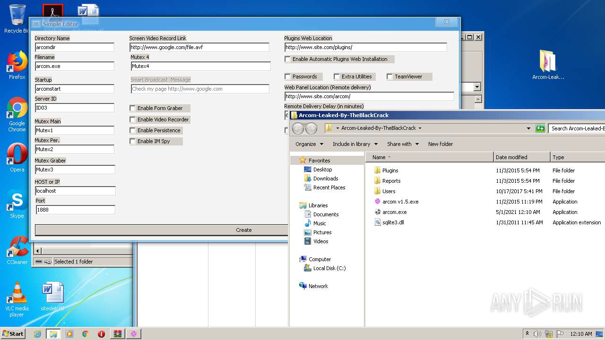The width and height of the screenshot is (605, 340).
Task: Click the Screen Video Record Link field
Action: [x=199, y=47]
